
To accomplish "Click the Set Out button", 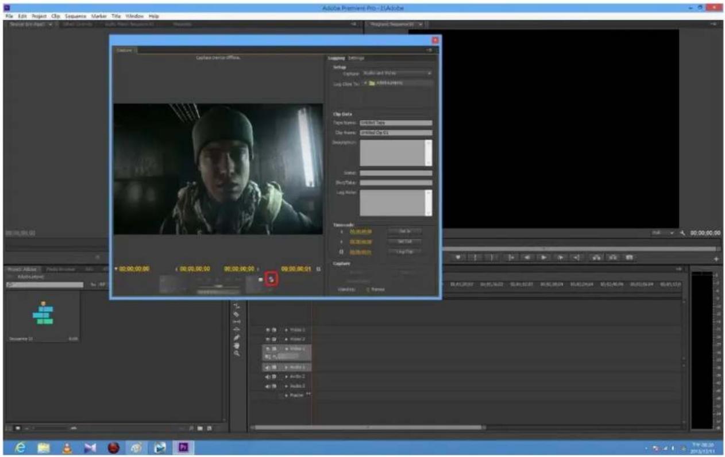I will (x=405, y=241).
